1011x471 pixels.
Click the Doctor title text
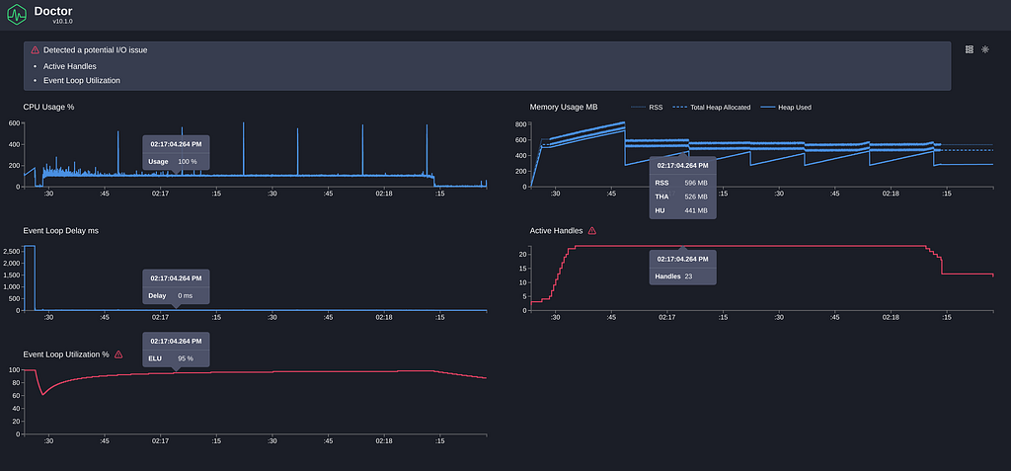pos(53,11)
